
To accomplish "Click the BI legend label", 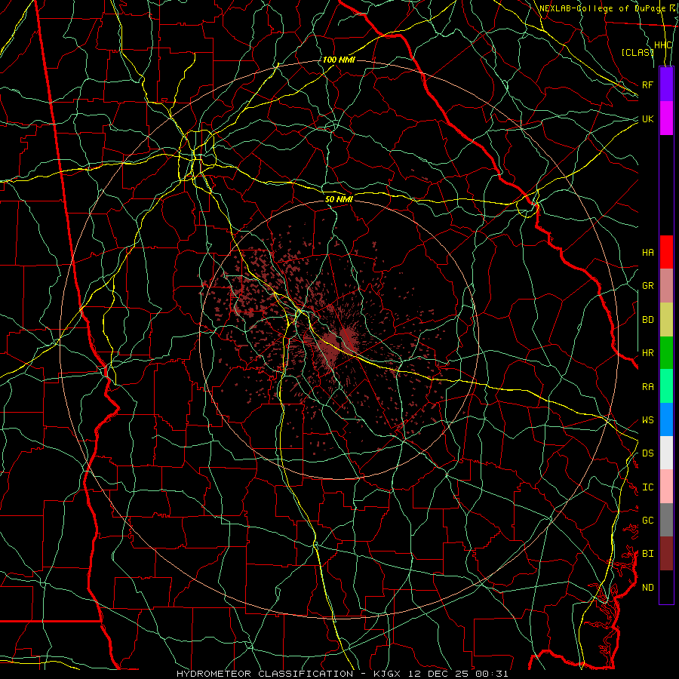I will [x=648, y=554].
